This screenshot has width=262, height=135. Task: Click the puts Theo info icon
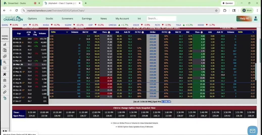(x=202, y=32)
